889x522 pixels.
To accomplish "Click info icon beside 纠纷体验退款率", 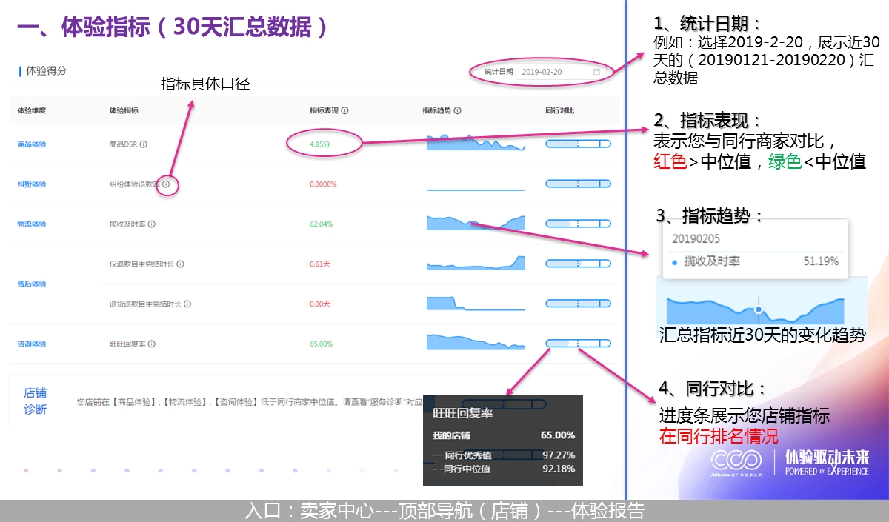I will pyautogui.click(x=166, y=184).
